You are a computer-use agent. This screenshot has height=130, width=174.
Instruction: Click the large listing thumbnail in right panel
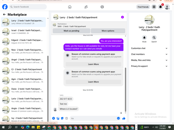tap(149, 20)
